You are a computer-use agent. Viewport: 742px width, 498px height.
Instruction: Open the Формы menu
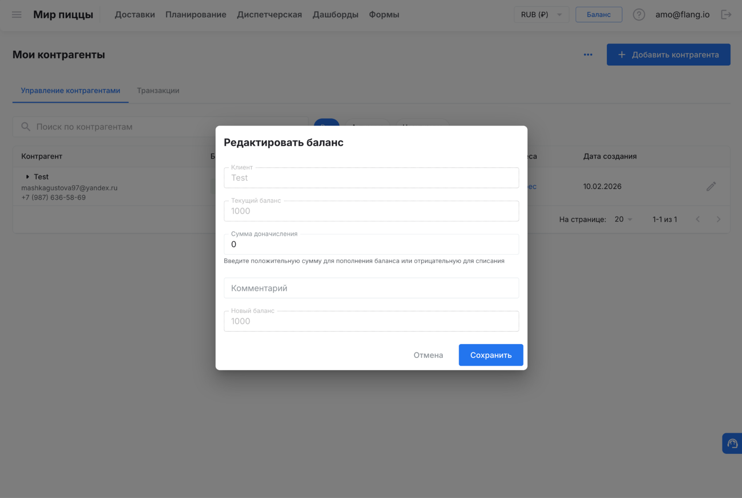coord(384,15)
